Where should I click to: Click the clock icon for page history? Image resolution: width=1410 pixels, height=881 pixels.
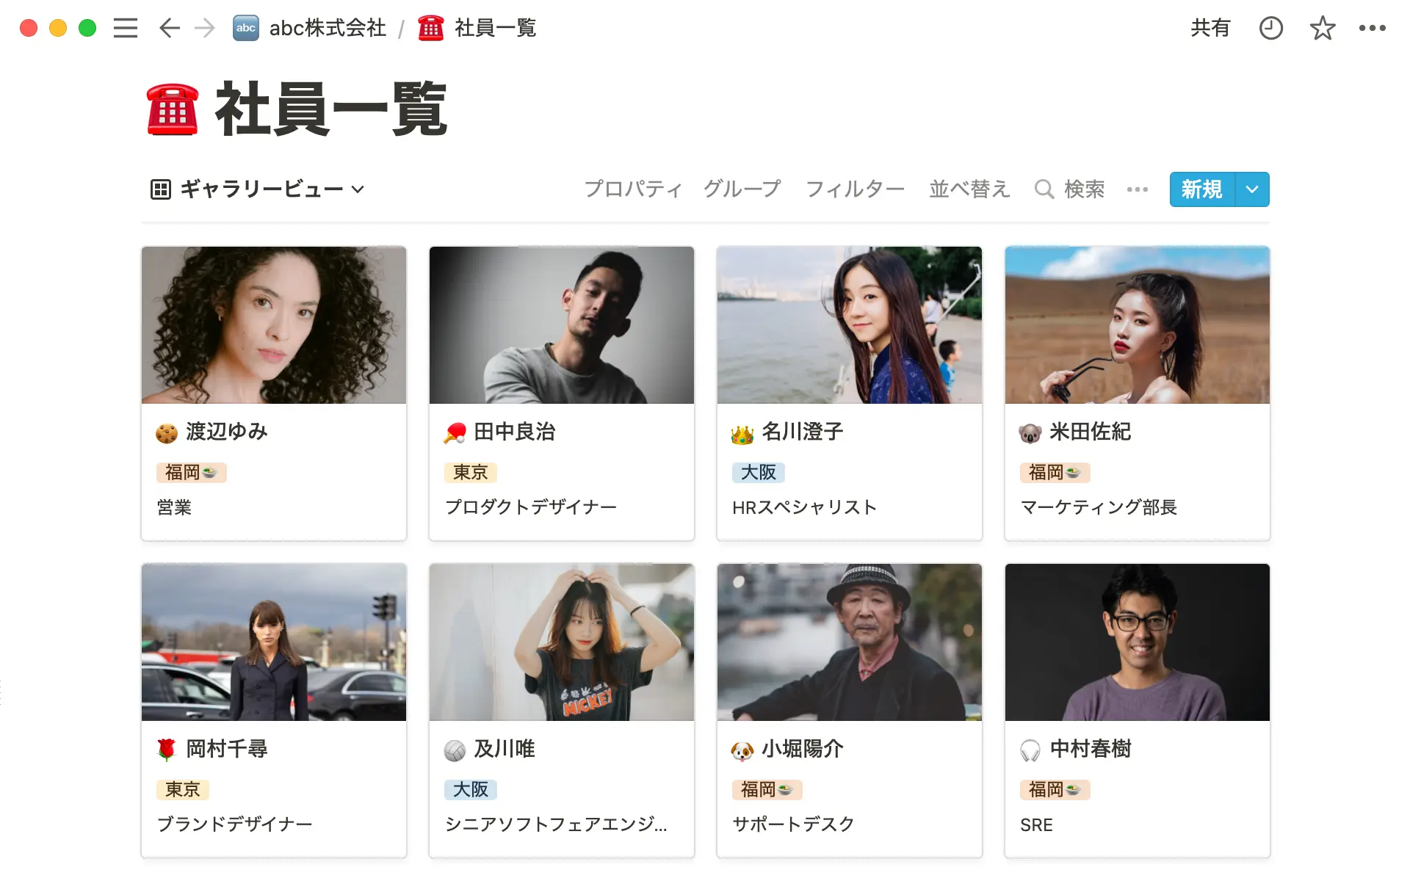pyautogui.click(x=1270, y=28)
